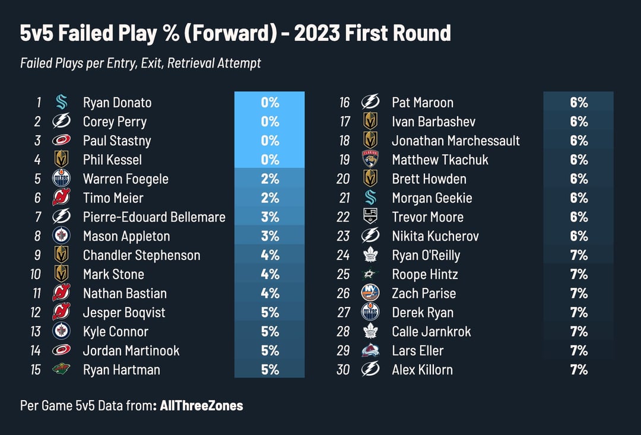
Task: Click the Panthers logo beside Matthew Tkachuk
Action: (370, 159)
